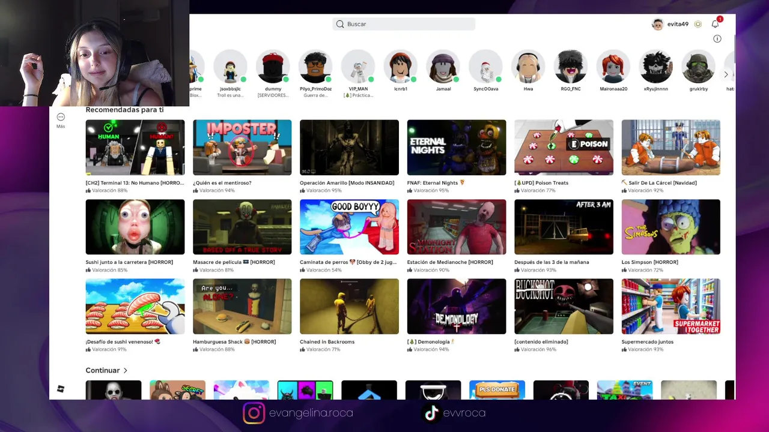Open FNAF: Eternal Nights thumbnail

tap(457, 148)
